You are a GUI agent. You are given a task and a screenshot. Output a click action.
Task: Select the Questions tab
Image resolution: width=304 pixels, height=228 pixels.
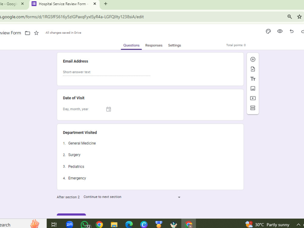[x=131, y=45]
